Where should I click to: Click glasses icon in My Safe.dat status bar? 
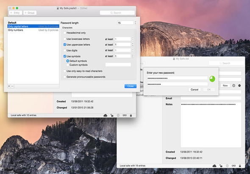tap(234, 166)
